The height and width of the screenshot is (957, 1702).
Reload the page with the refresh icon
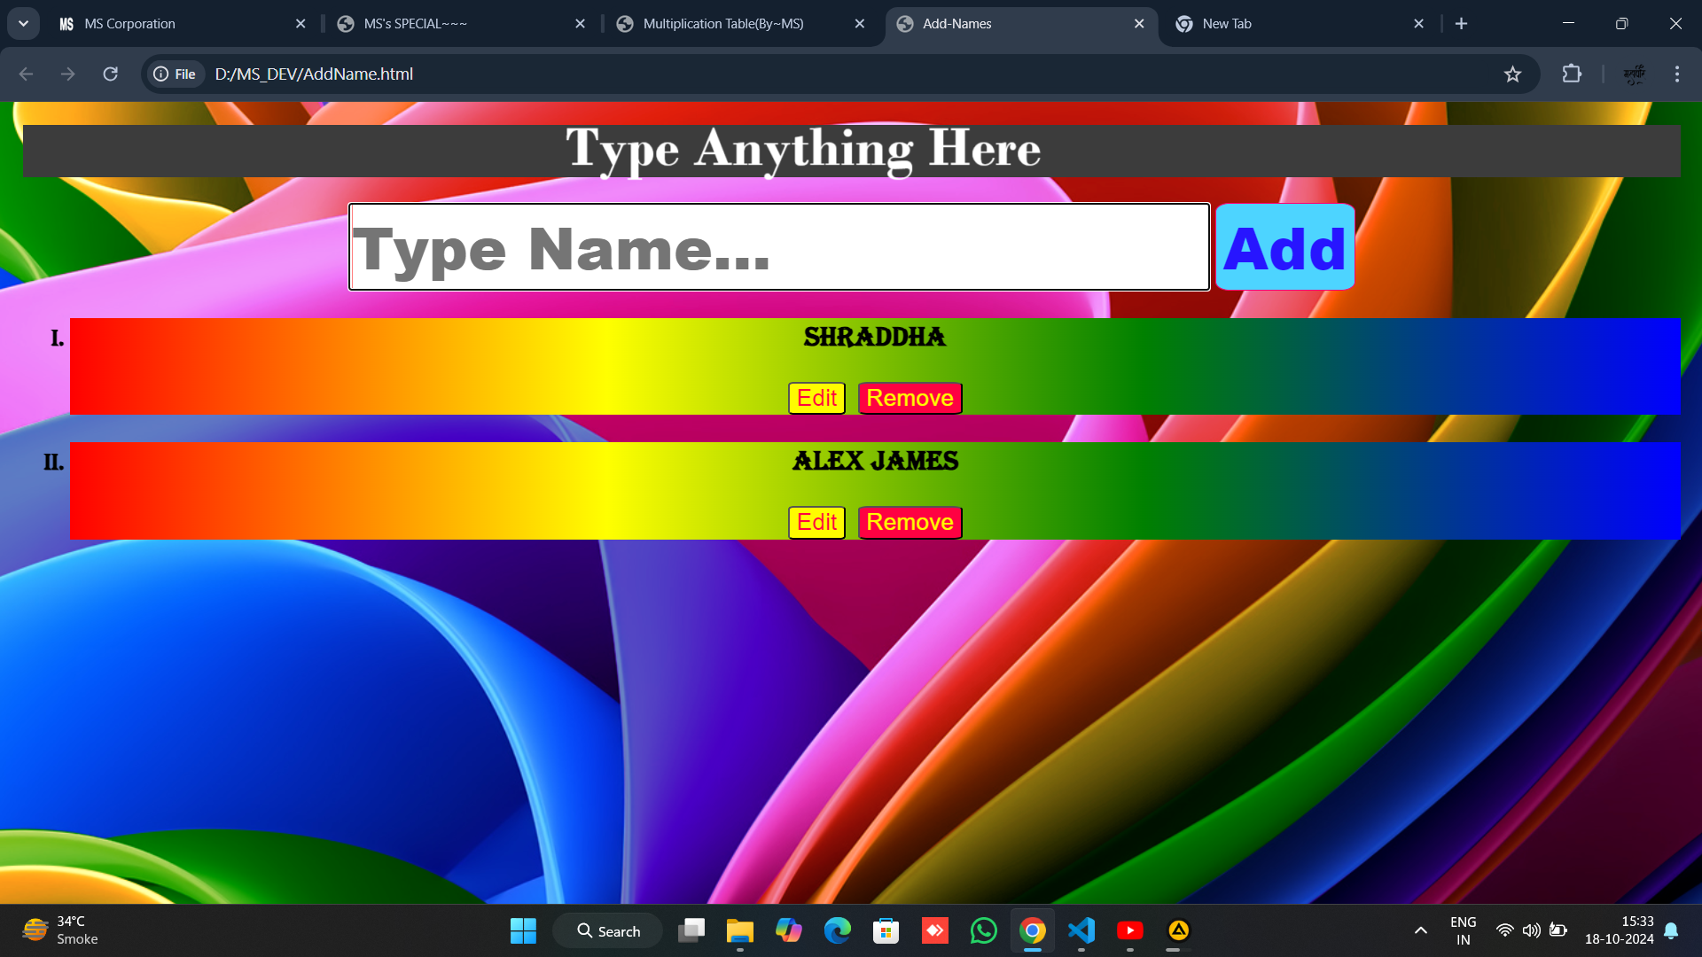pos(111,74)
